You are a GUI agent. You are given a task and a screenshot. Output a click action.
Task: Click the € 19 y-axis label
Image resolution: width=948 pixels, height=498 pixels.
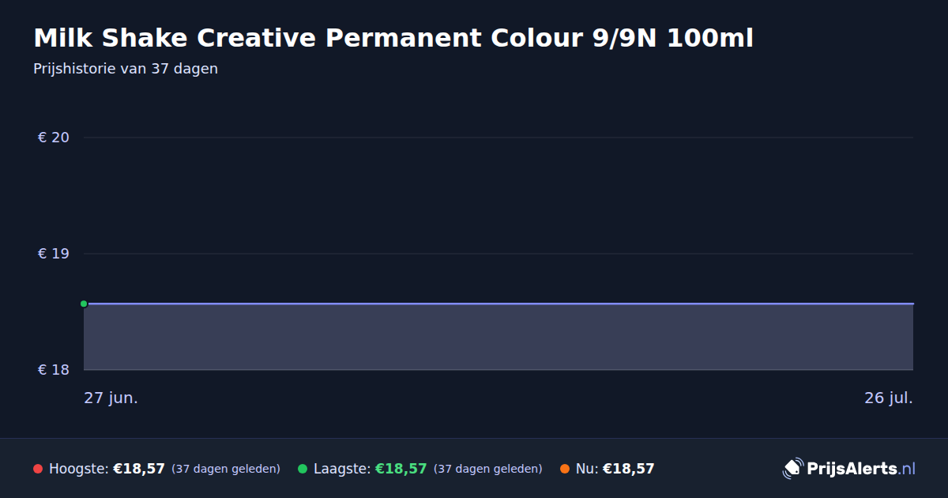coord(54,254)
